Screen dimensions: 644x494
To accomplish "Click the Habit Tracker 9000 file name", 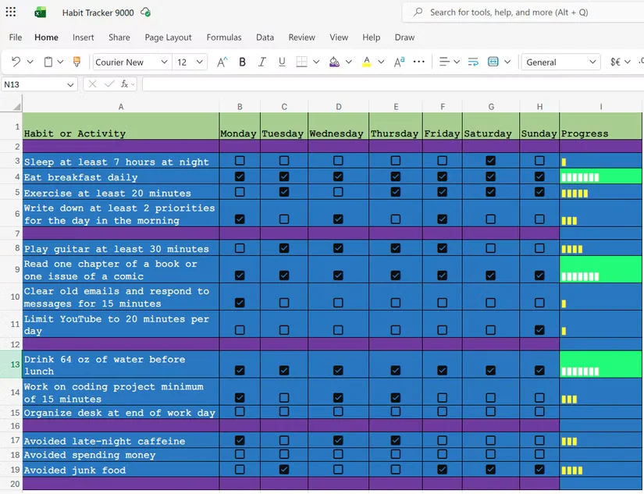I will tap(98, 12).
